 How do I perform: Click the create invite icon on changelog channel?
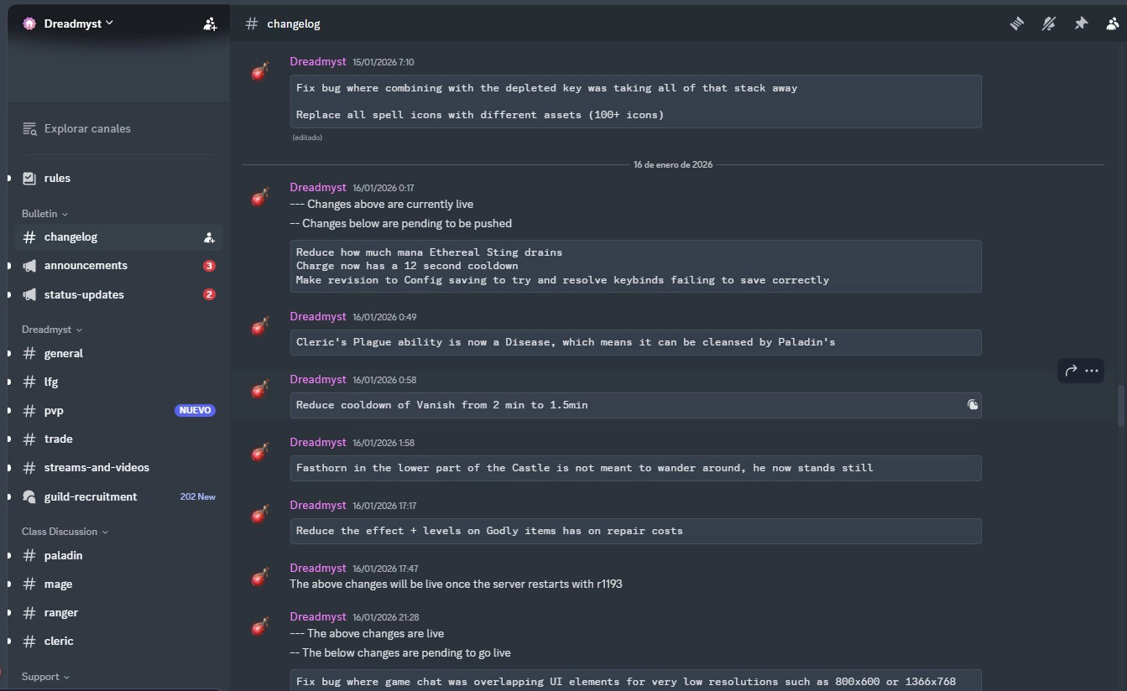point(209,237)
